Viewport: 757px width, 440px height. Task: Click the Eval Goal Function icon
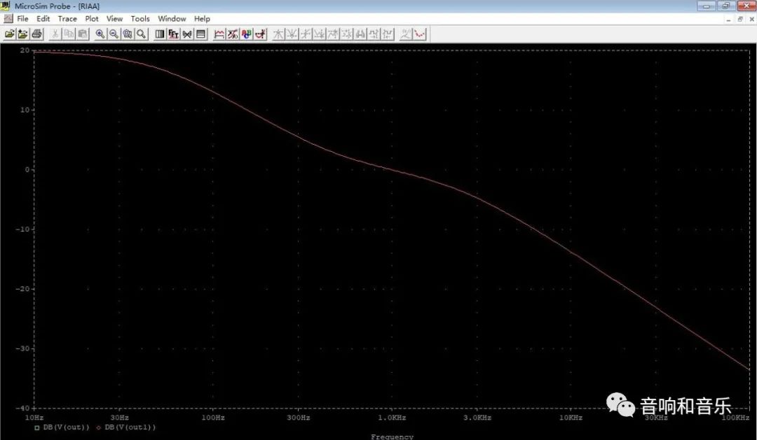(x=233, y=34)
